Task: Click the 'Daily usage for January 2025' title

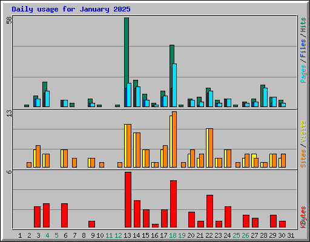Action: coord(71,9)
